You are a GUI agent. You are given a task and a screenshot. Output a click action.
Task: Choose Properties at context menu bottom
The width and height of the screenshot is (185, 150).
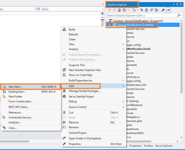pos(94,144)
